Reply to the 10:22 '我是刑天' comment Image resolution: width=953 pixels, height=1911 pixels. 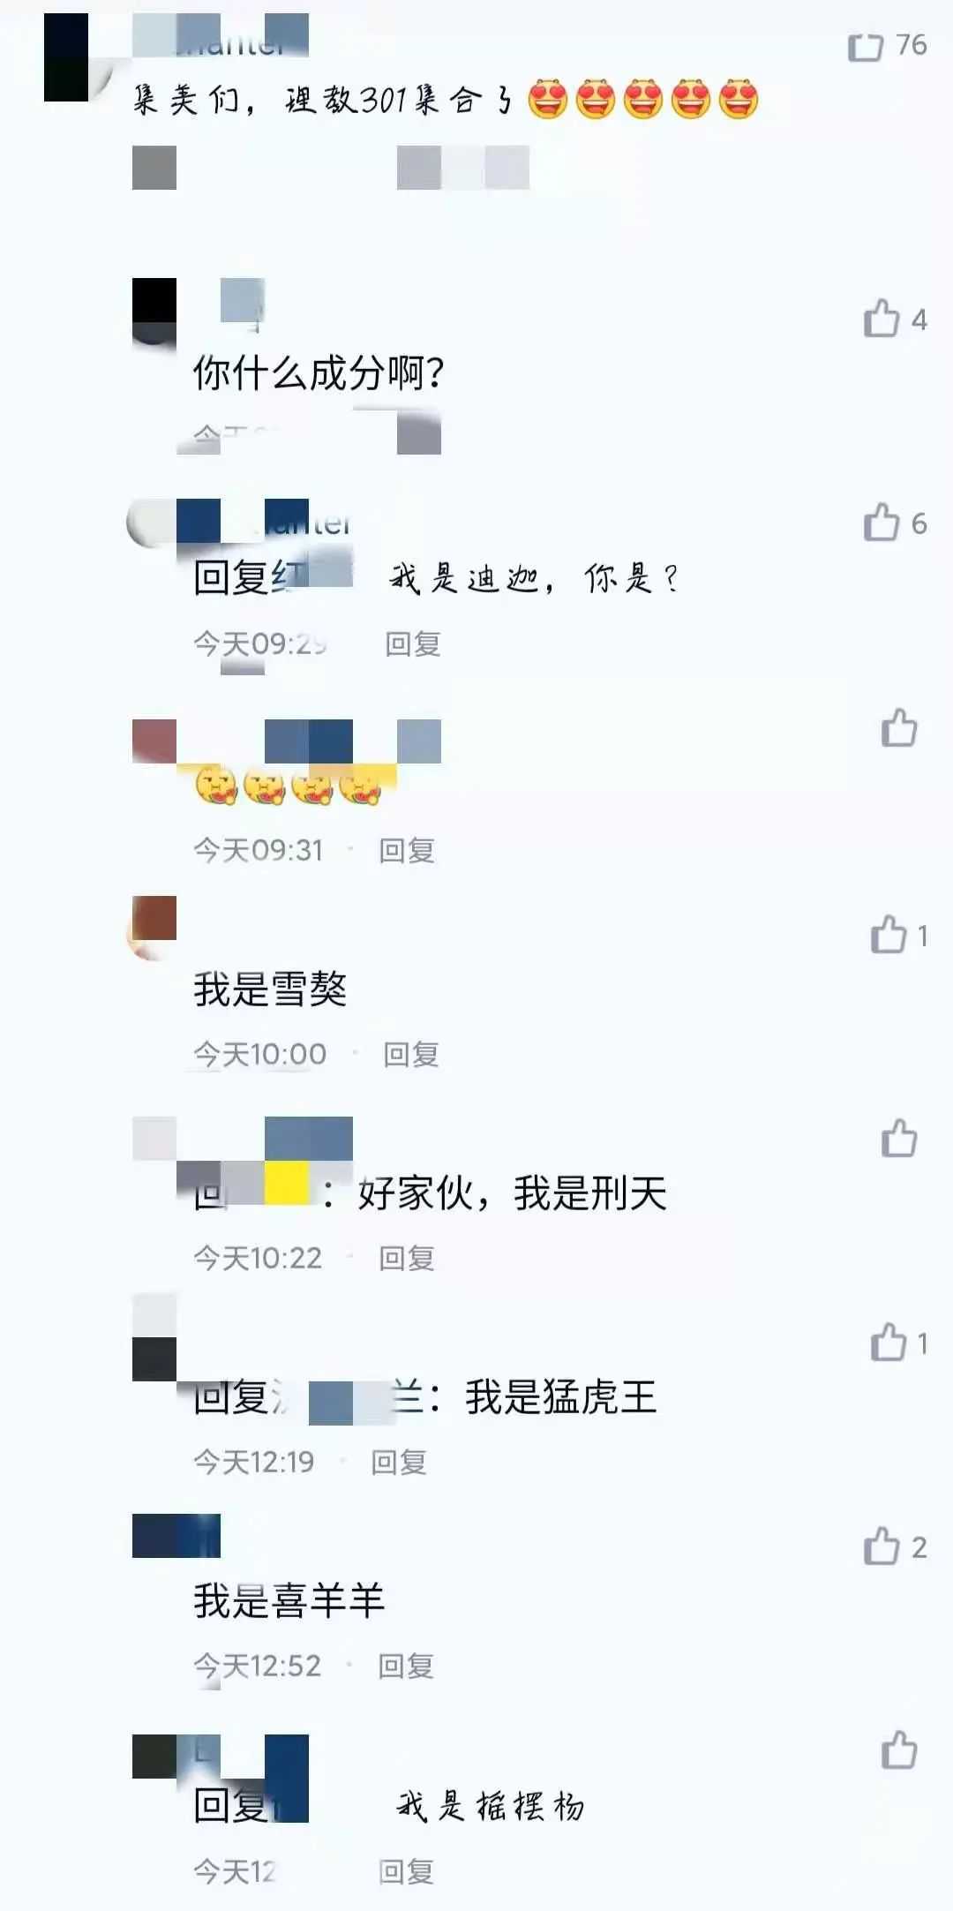pos(407,1258)
